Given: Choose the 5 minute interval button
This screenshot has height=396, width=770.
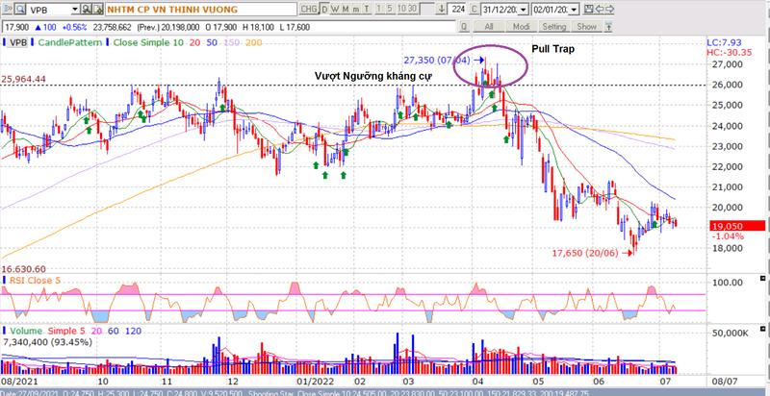Looking at the screenshot, I should pyautogui.click(x=390, y=9).
